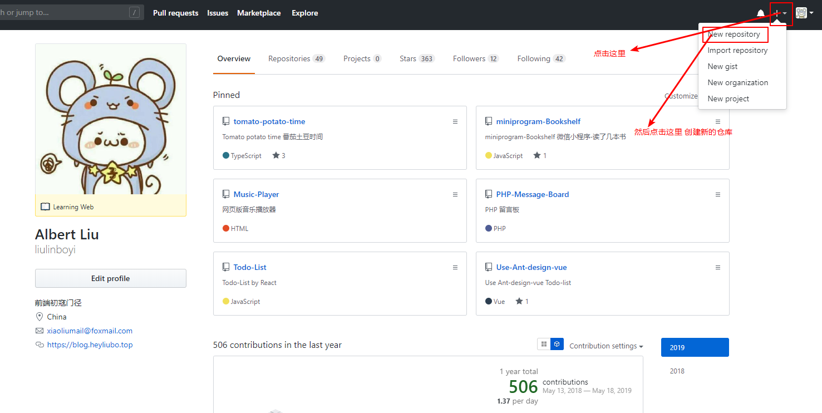The width and height of the screenshot is (822, 413).
Task: Click the grip icon on Use-Ant-design-vue card
Action: pyautogui.click(x=718, y=267)
